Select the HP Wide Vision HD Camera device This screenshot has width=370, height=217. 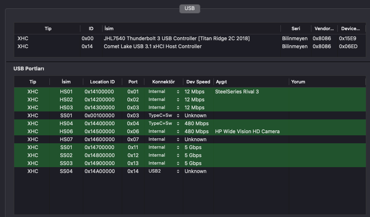(247, 132)
